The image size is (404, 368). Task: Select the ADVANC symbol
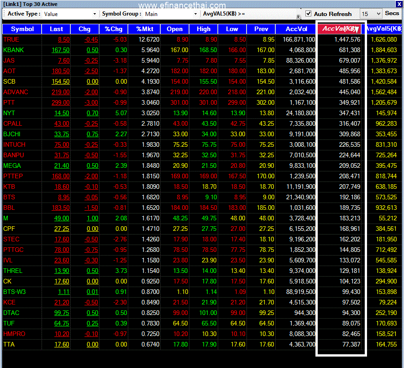(x=16, y=92)
